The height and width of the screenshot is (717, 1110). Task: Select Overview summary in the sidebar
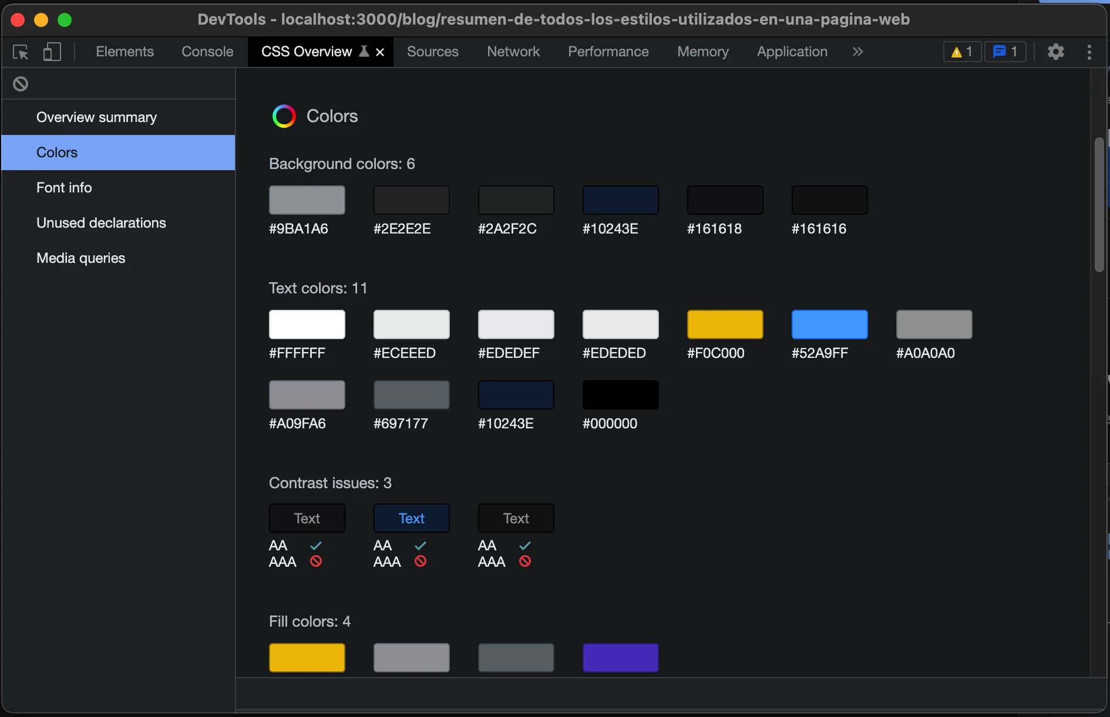[x=97, y=117]
